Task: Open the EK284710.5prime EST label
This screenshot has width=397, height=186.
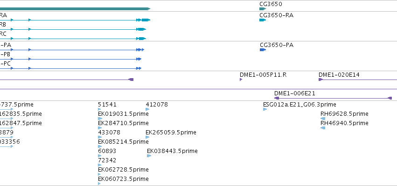Action: (x=123, y=123)
